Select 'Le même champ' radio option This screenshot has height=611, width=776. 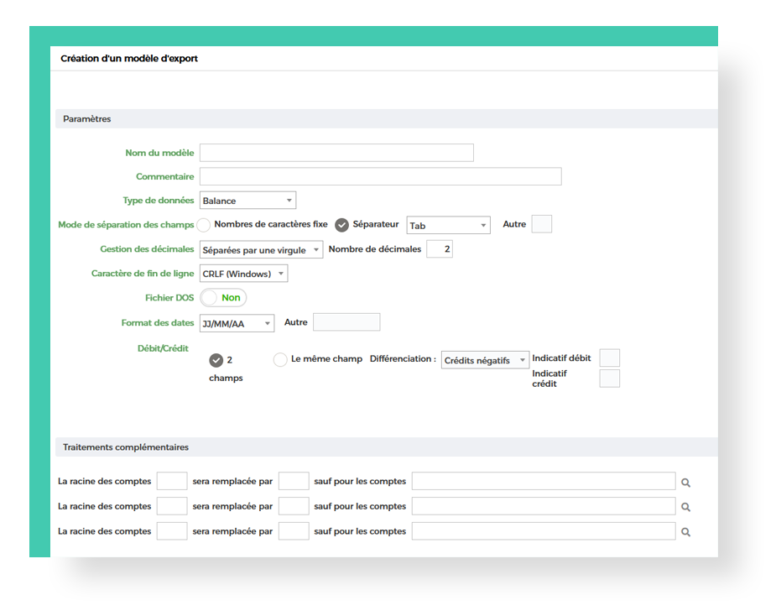coord(280,360)
